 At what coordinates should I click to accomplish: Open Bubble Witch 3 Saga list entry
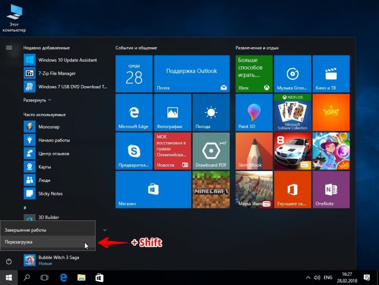point(65,260)
